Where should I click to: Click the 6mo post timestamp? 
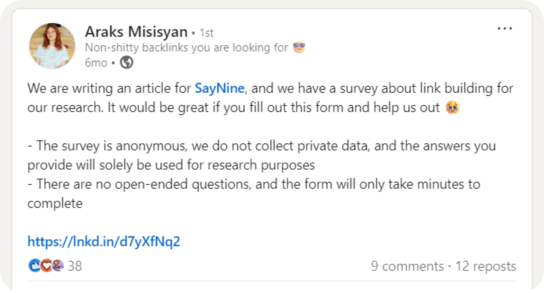(x=96, y=63)
